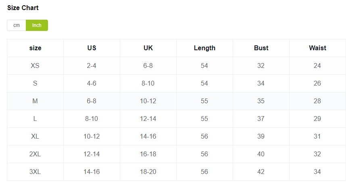Click the Waist column header
This screenshot has width=346, height=182.
[x=317, y=48]
